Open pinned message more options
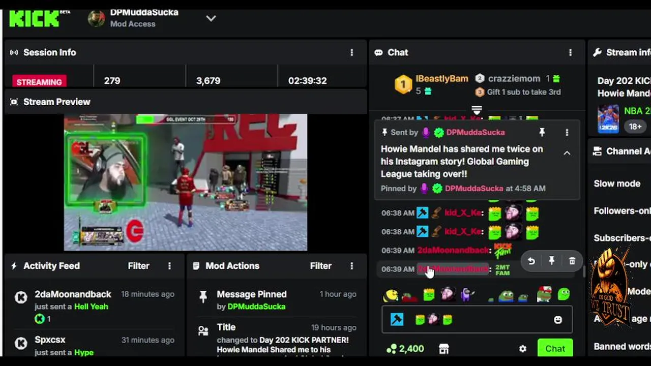 pos(567,132)
